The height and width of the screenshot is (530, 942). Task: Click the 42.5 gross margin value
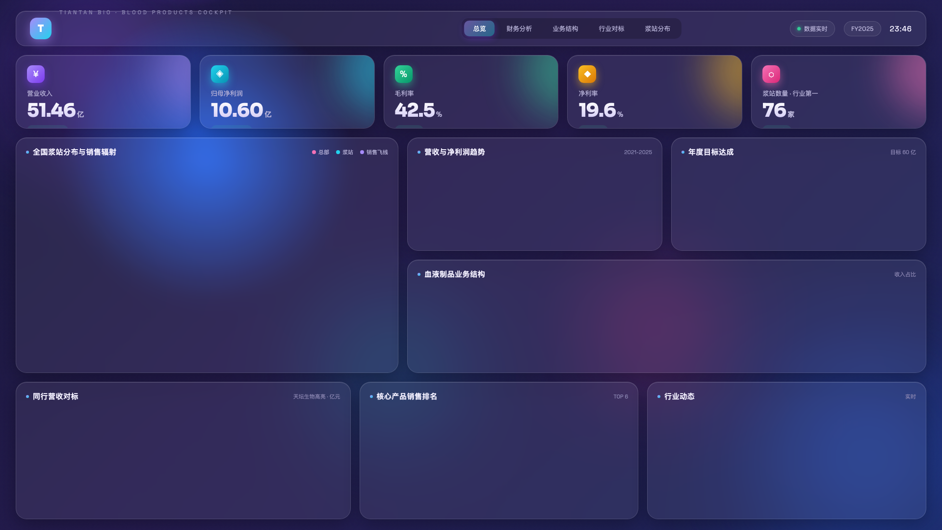coord(415,110)
